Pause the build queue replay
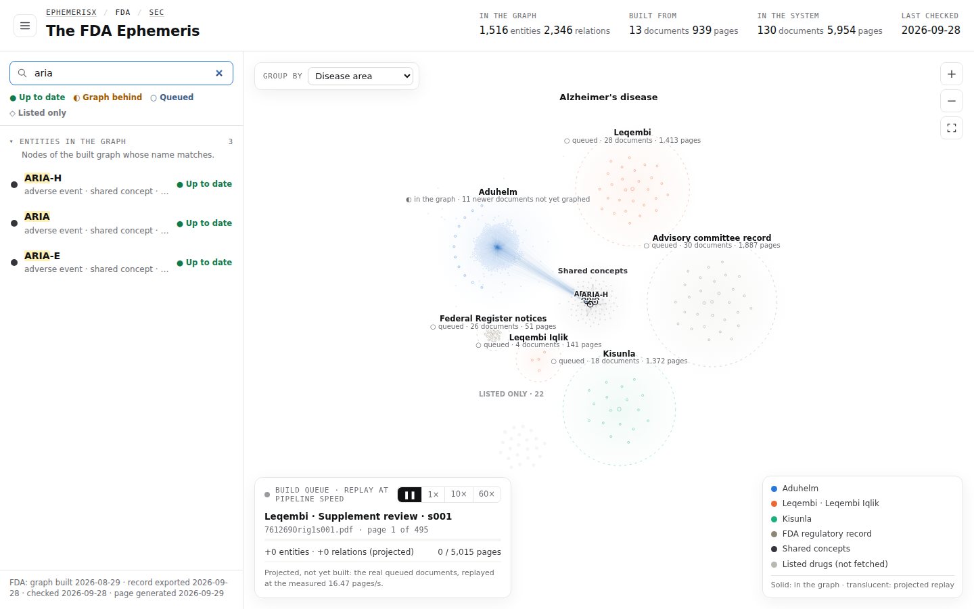 pyautogui.click(x=409, y=495)
